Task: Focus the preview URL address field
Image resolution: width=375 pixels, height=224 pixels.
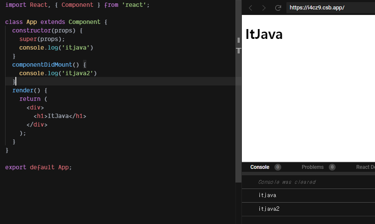Action: coord(330,8)
